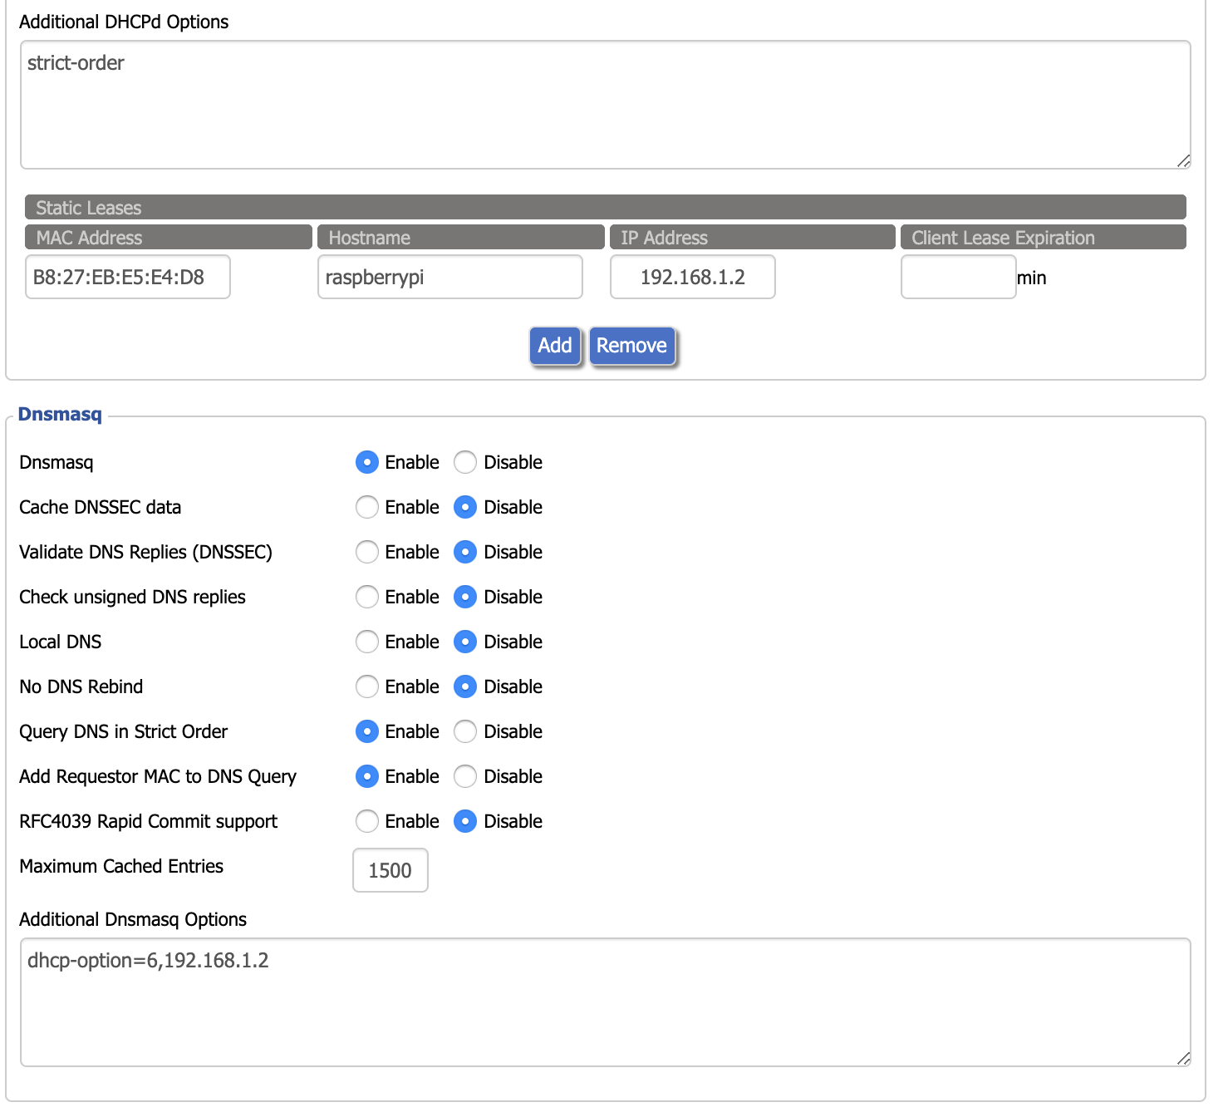
Task: Click the Remove static lease button
Action: click(x=631, y=345)
